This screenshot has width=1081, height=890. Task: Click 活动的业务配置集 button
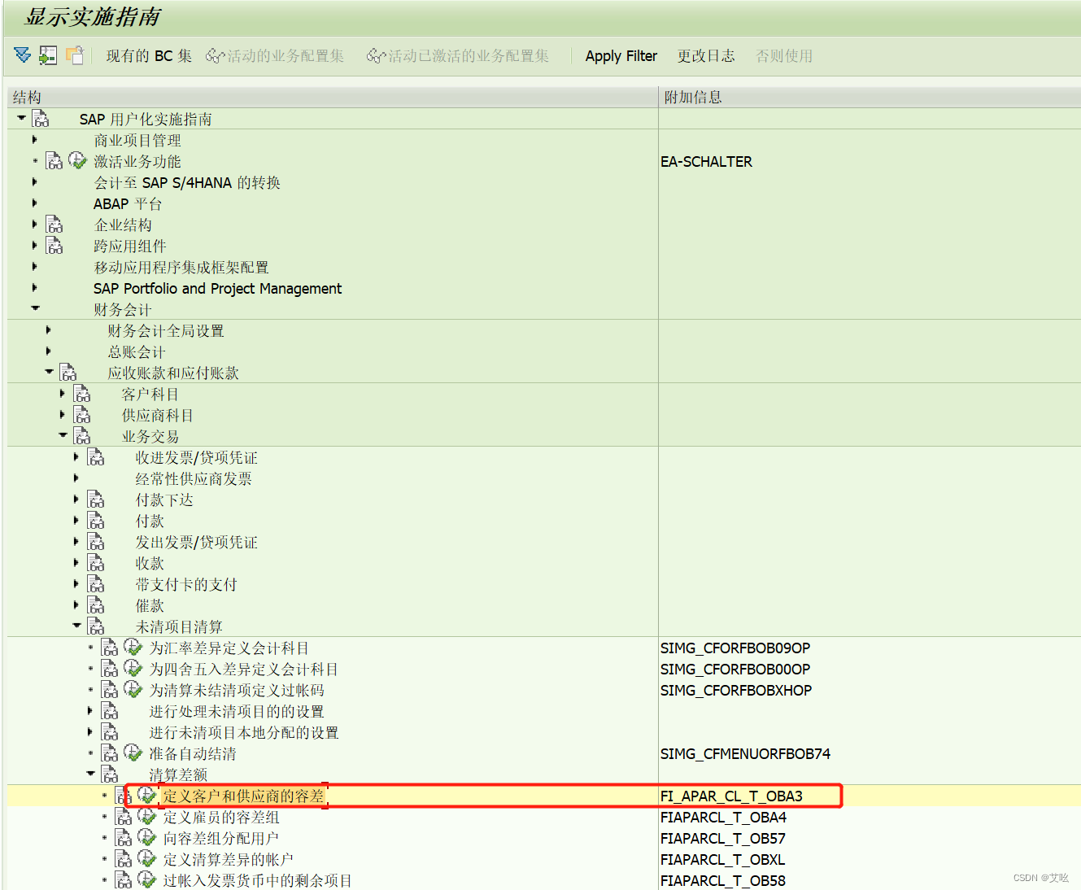tap(275, 56)
